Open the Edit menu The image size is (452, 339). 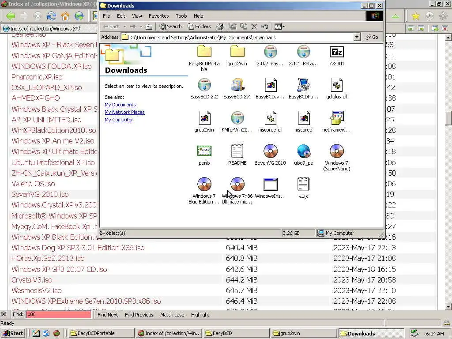121,16
